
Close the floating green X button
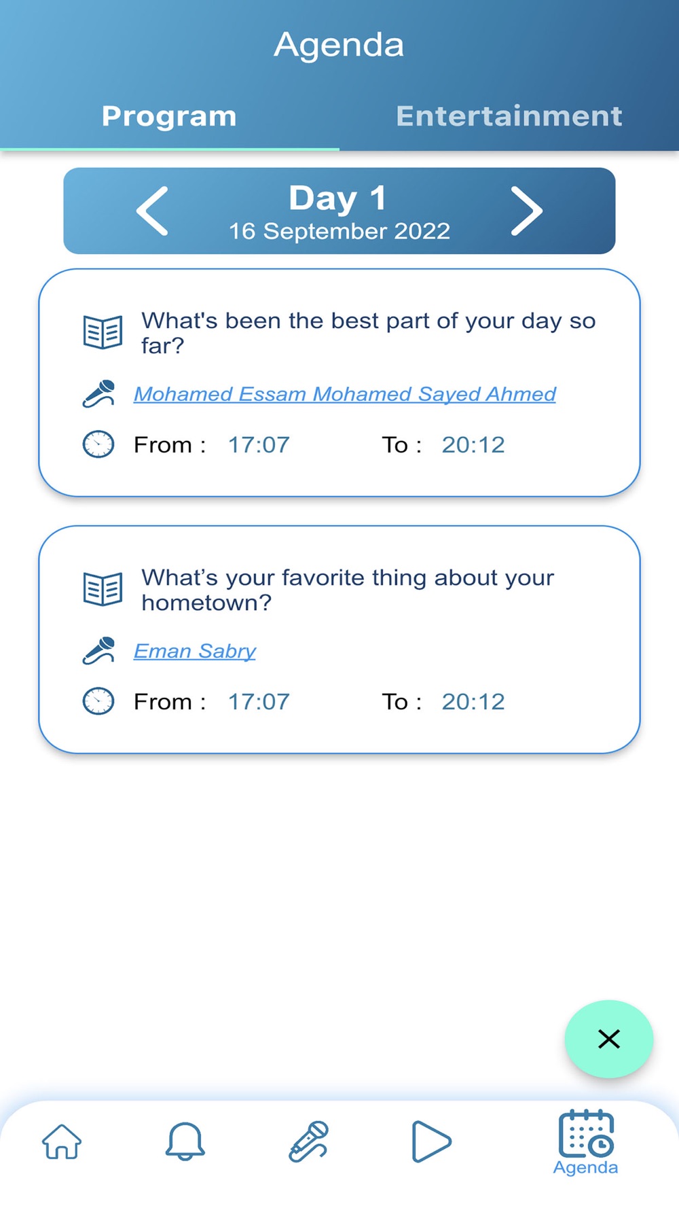click(609, 1039)
